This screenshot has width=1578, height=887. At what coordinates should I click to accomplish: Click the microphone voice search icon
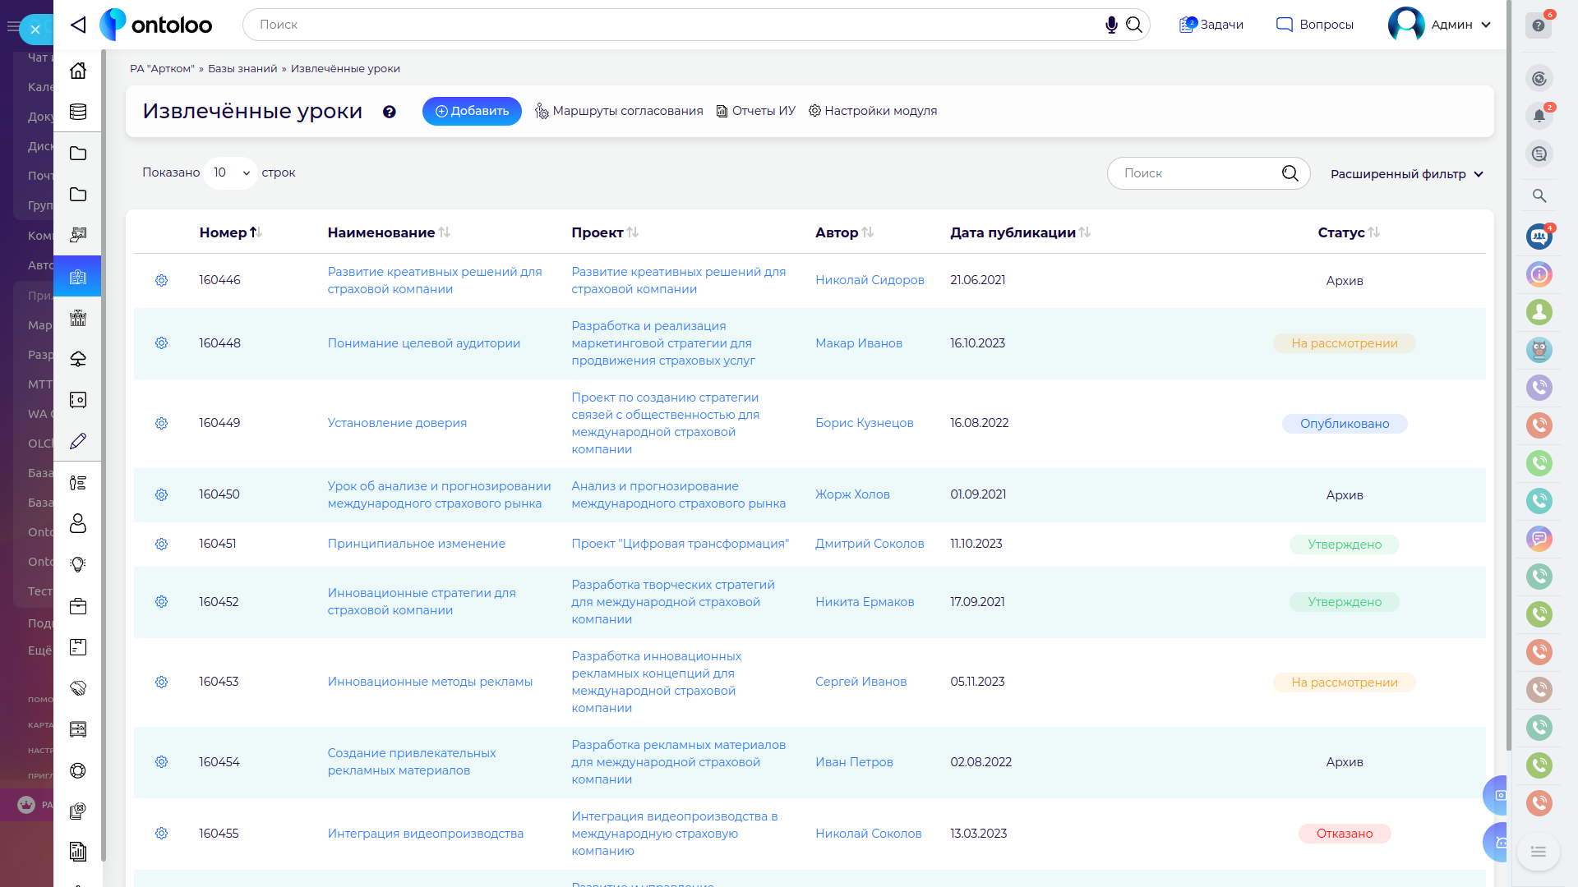point(1111,25)
